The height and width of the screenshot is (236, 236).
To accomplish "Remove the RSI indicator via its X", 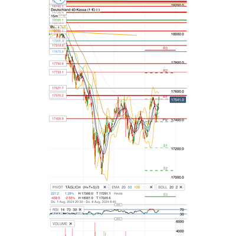I will 80,209.
